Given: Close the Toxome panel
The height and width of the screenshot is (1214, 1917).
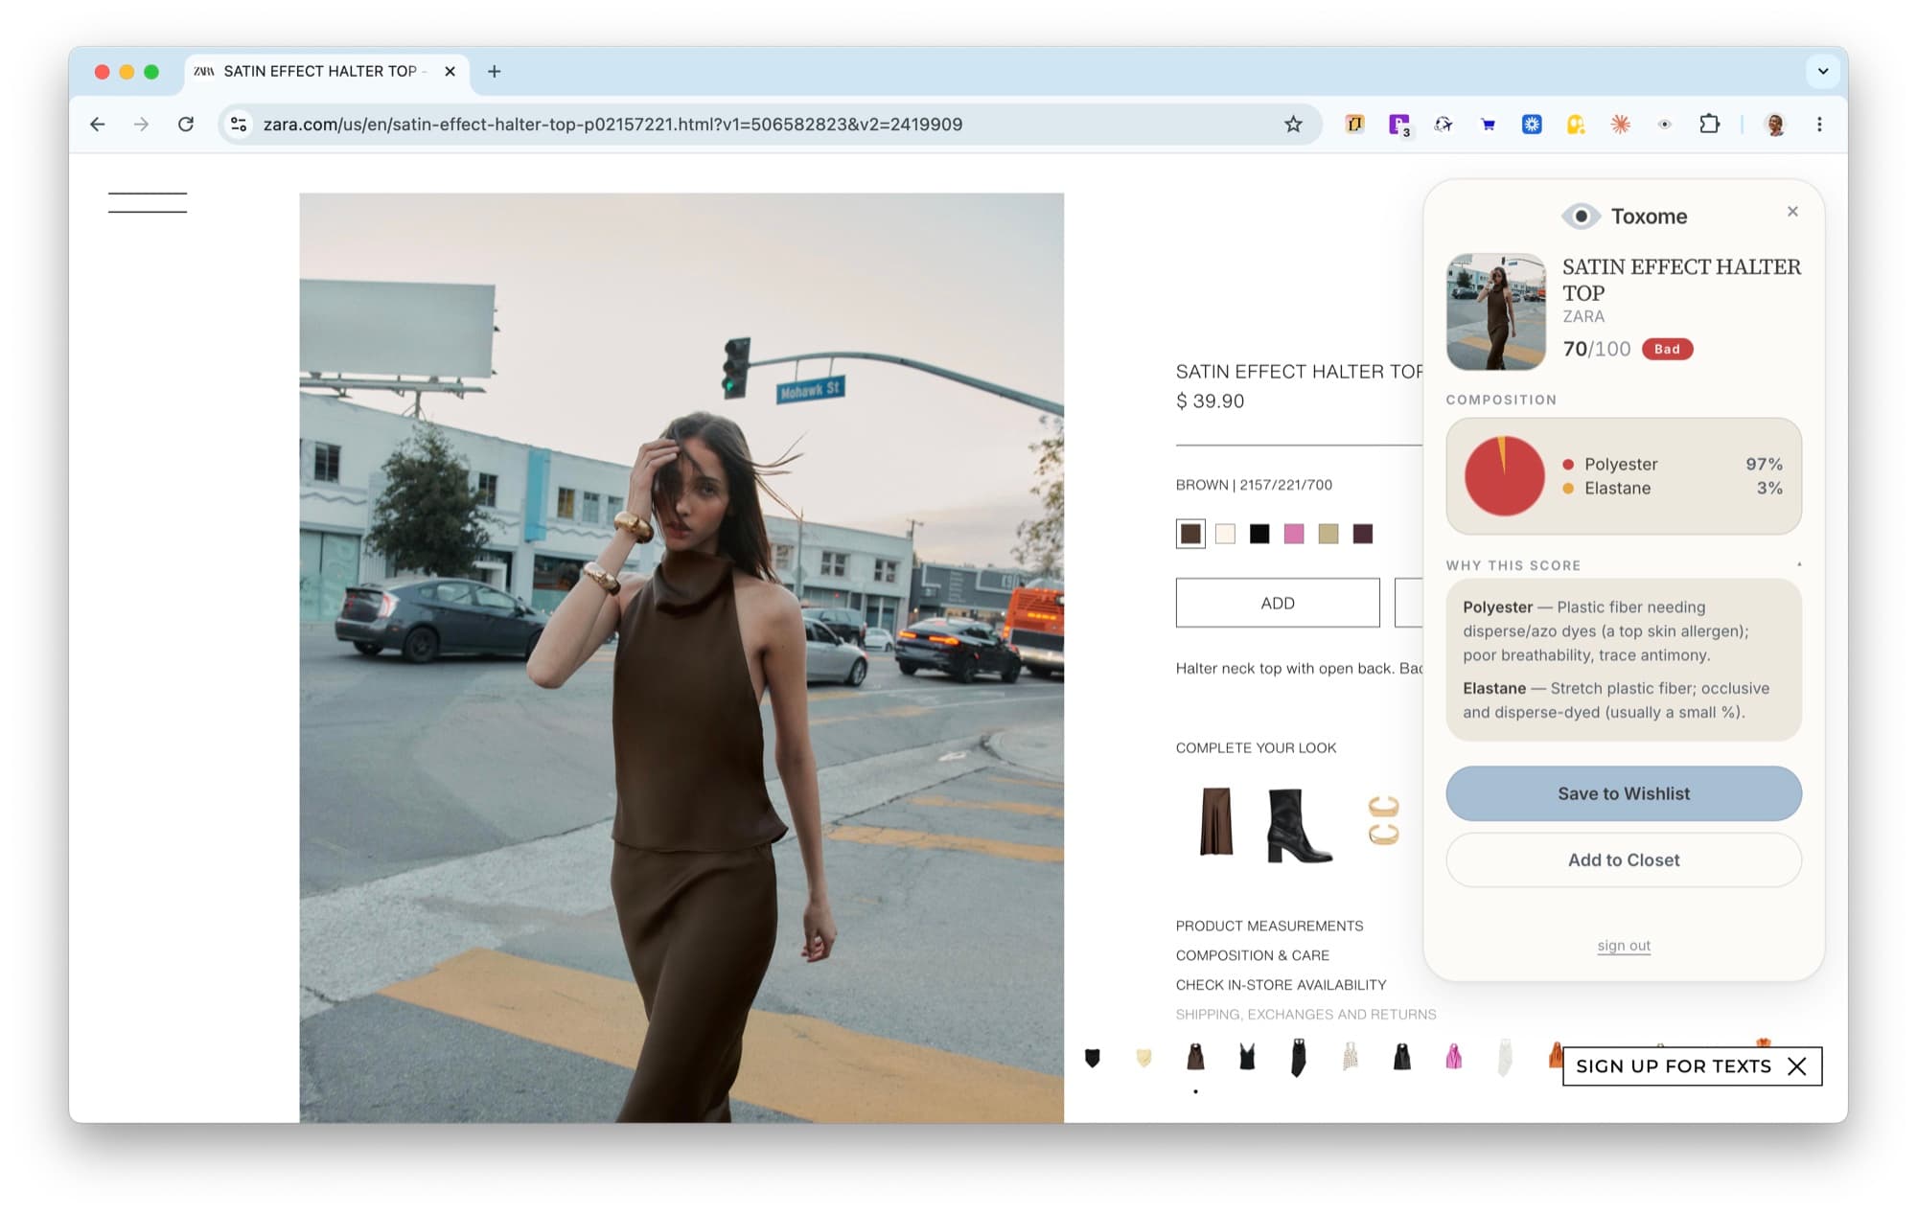Looking at the screenshot, I should 1791,212.
